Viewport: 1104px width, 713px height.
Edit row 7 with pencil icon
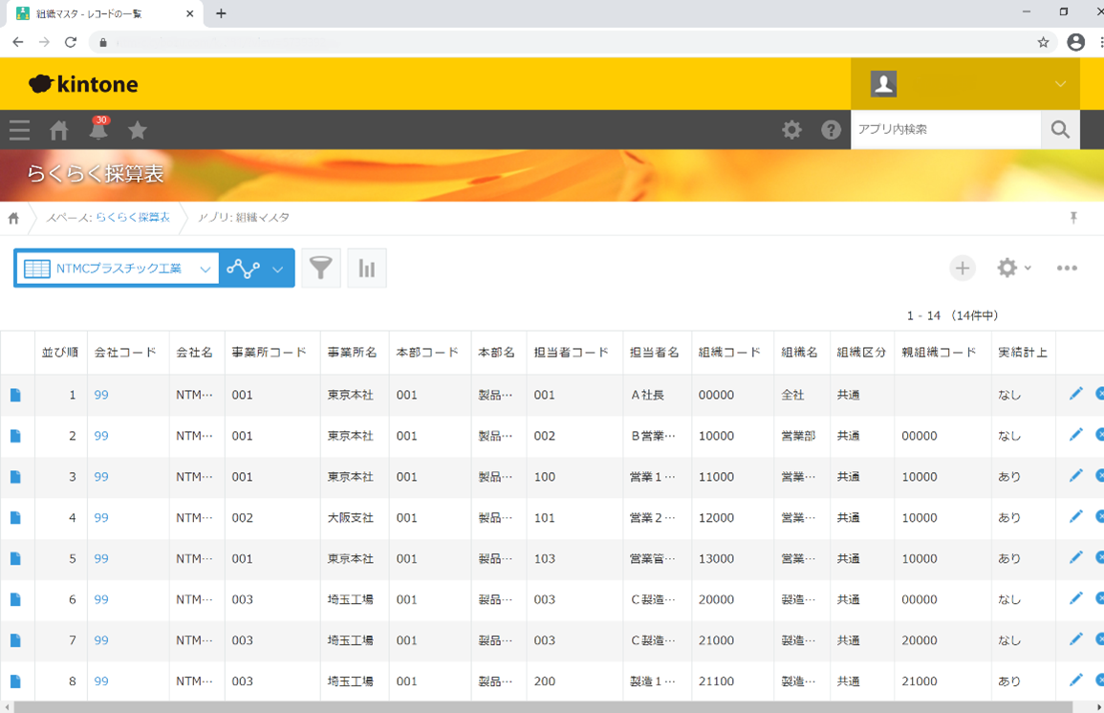tap(1076, 639)
